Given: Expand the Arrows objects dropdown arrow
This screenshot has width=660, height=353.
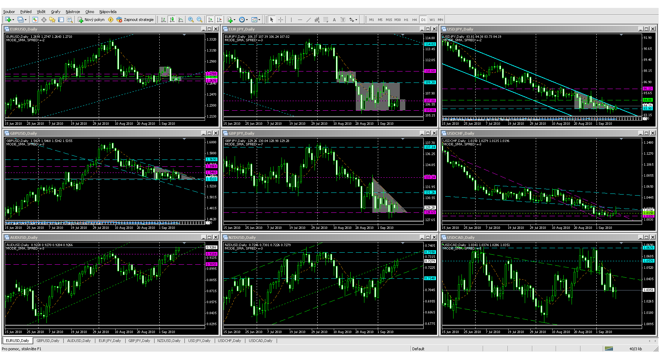Looking at the screenshot, I should point(356,20).
